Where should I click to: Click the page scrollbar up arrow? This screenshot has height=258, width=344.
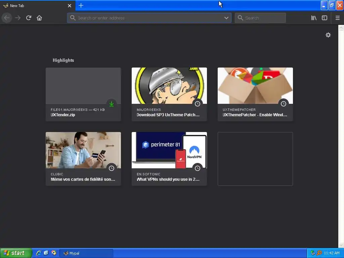coord(341,28)
